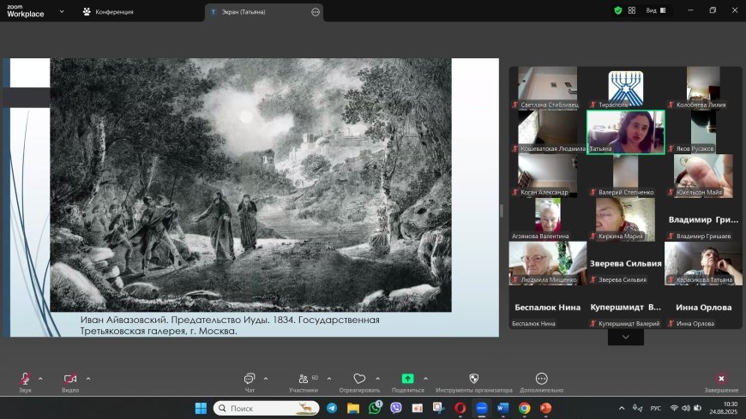The width and height of the screenshot is (746, 419).
Task: Open the Дополнительно more options icon
Action: [541, 379]
